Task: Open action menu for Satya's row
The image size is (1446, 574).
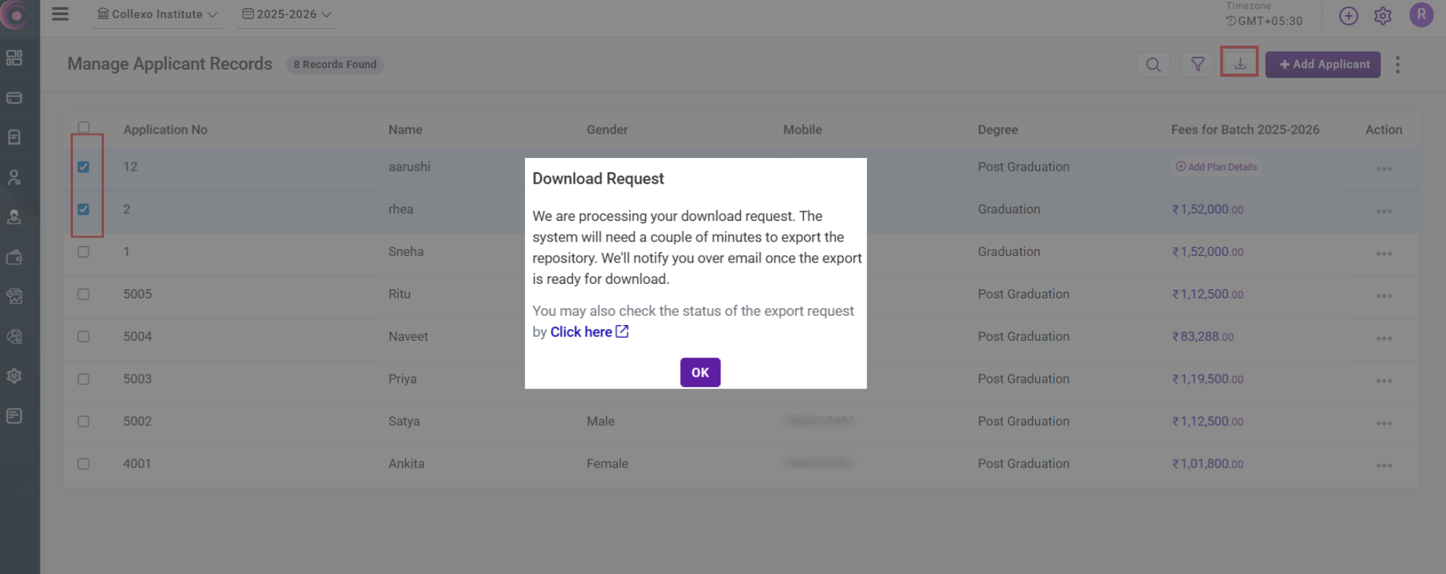Action: (1383, 422)
